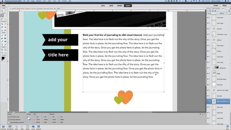Toggle the Tool Options panel
231x130 pixels.
(x=10, y=127)
